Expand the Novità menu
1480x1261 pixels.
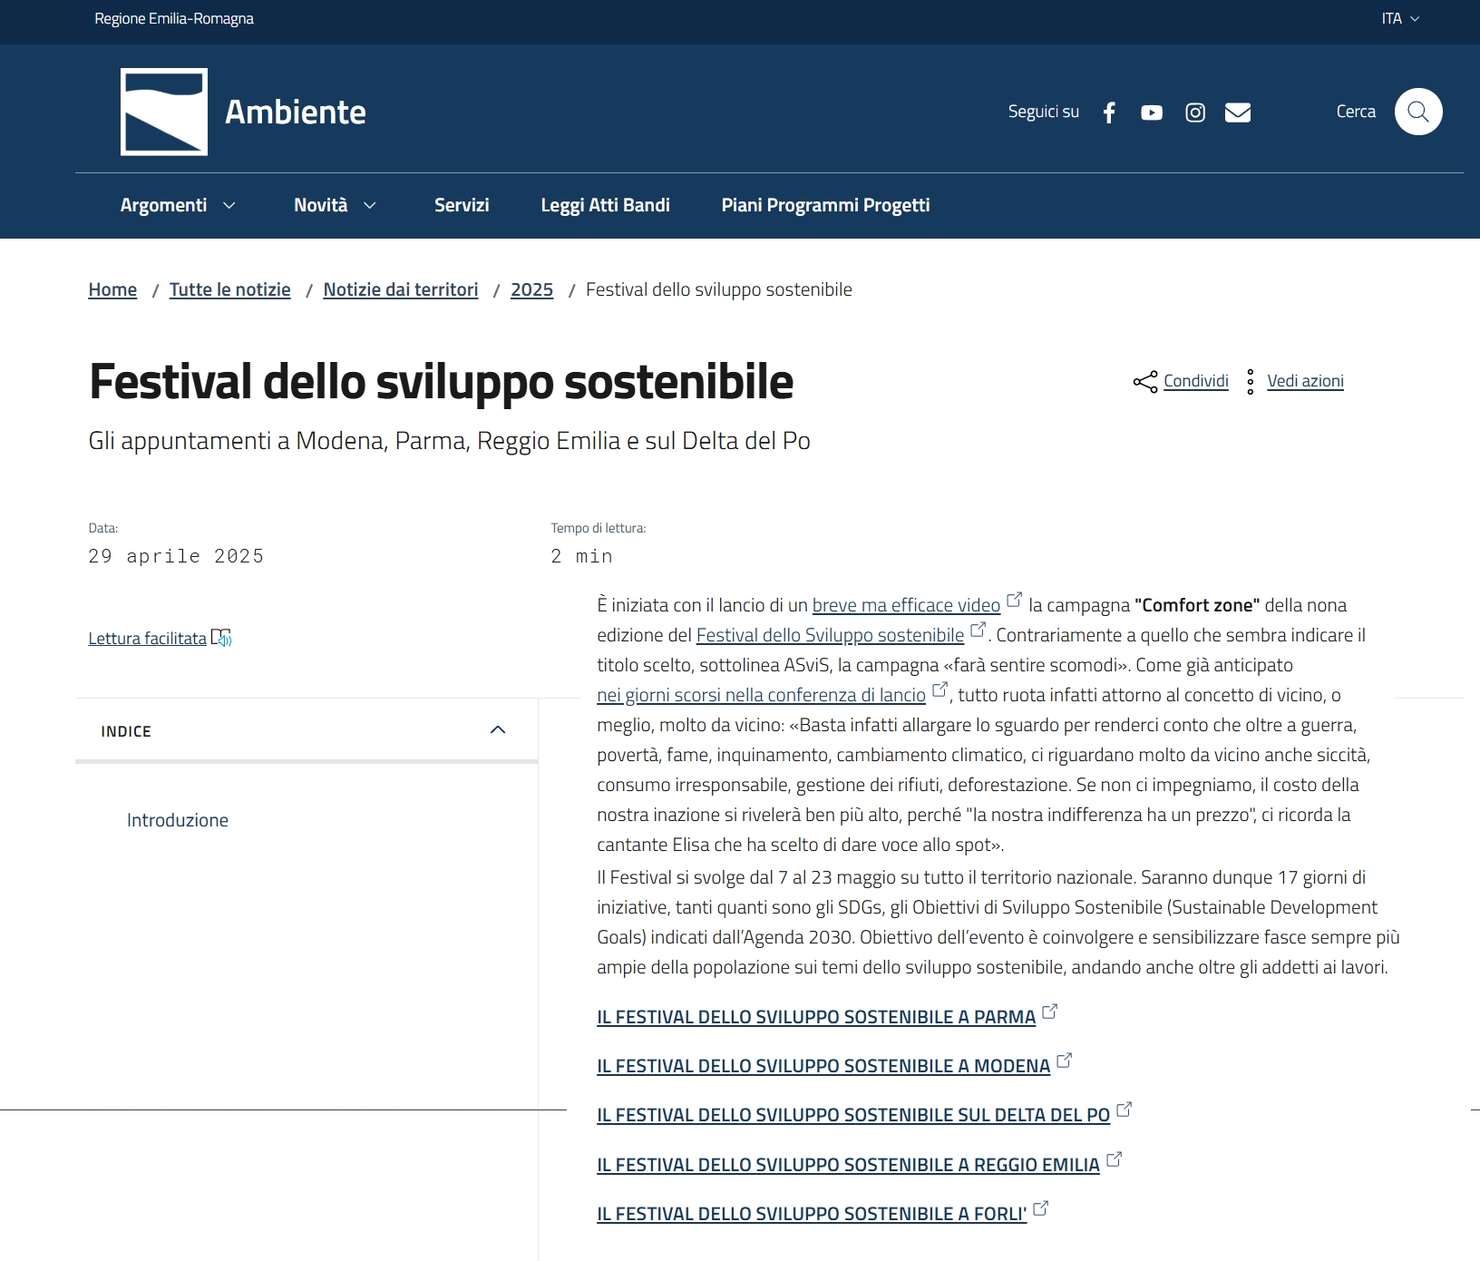(335, 205)
